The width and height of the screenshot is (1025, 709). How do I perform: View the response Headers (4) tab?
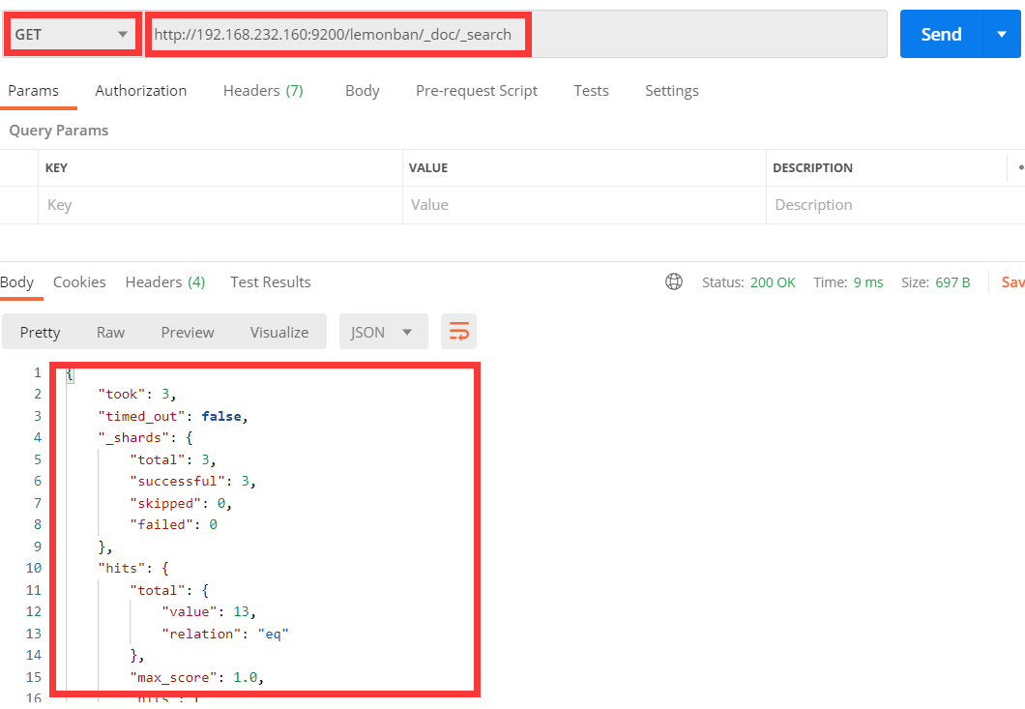pyautogui.click(x=165, y=282)
